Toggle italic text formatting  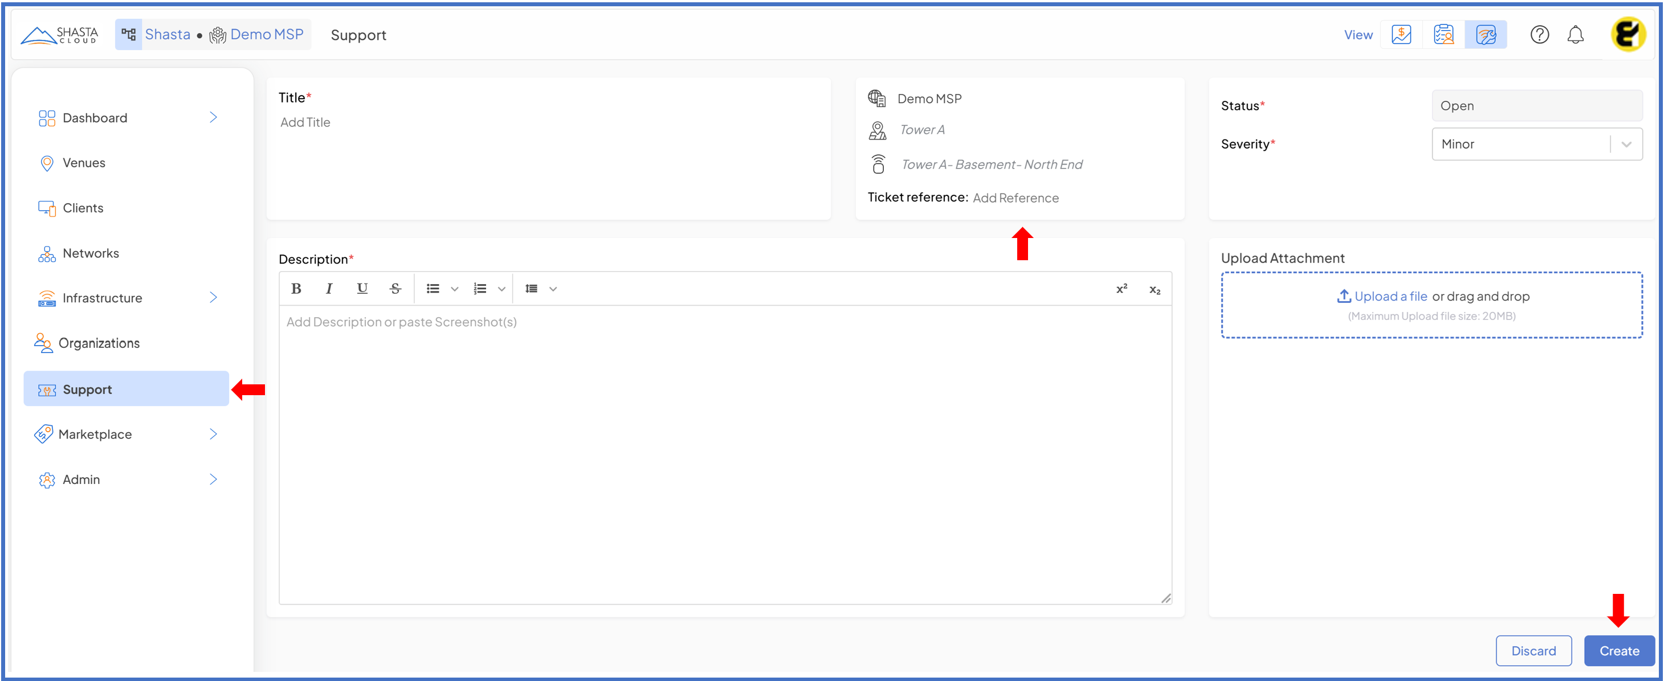coord(329,289)
